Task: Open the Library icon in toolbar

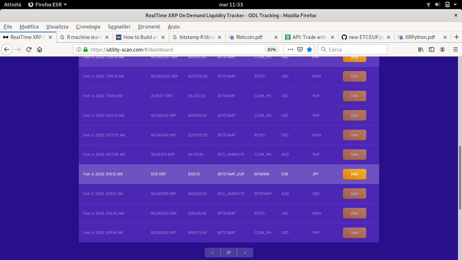Action: pos(421,49)
